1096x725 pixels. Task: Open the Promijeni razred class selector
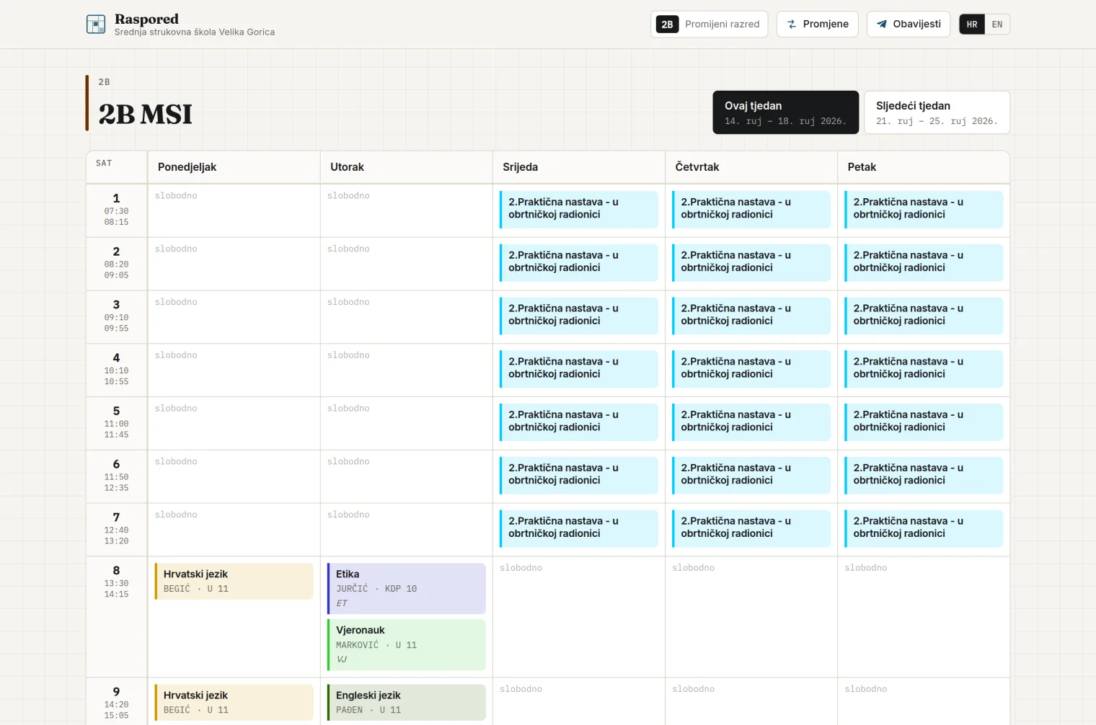[x=709, y=24]
